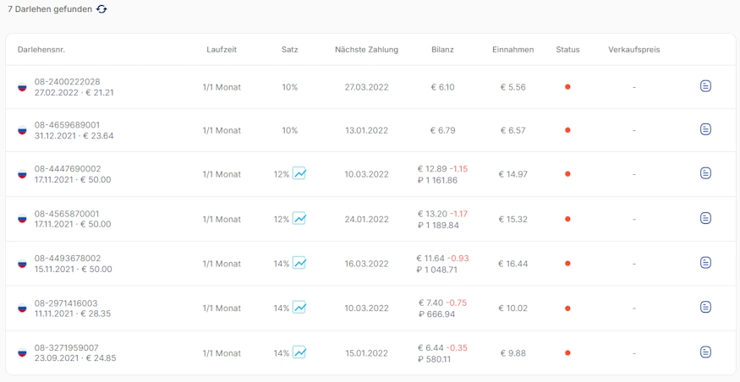Click rate chart icon for loan 08-4565870001
The image size is (740, 382).
(299, 218)
